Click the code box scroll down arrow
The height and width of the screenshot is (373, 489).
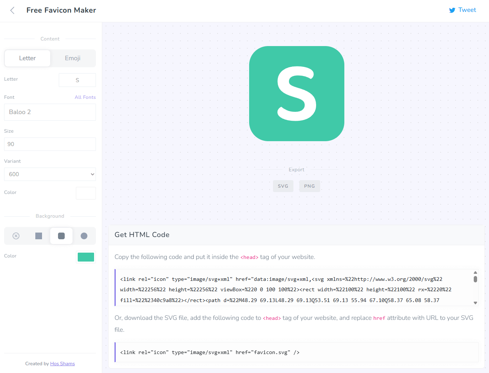pyautogui.click(x=475, y=303)
